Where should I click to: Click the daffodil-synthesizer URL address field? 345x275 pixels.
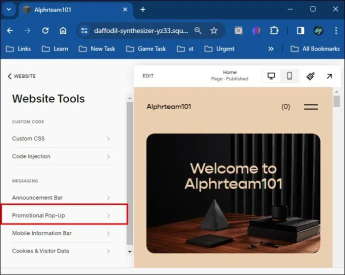click(141, 31)
